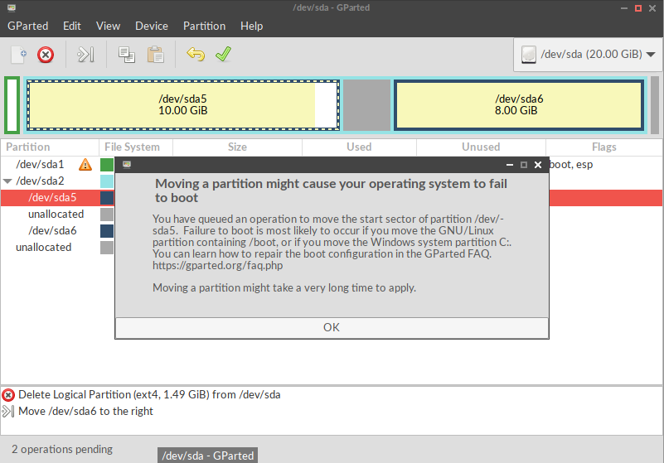Select the /dev/sda6 block in disk map
This screenshot has width=664, height=463.
519,104
